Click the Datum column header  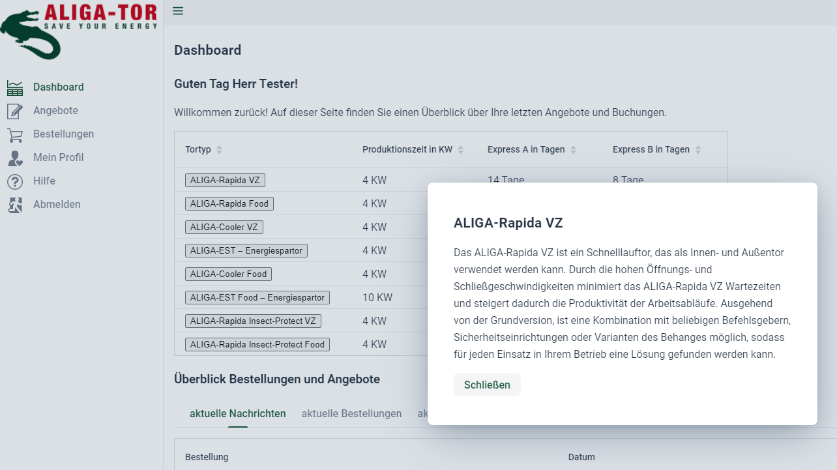581,457
